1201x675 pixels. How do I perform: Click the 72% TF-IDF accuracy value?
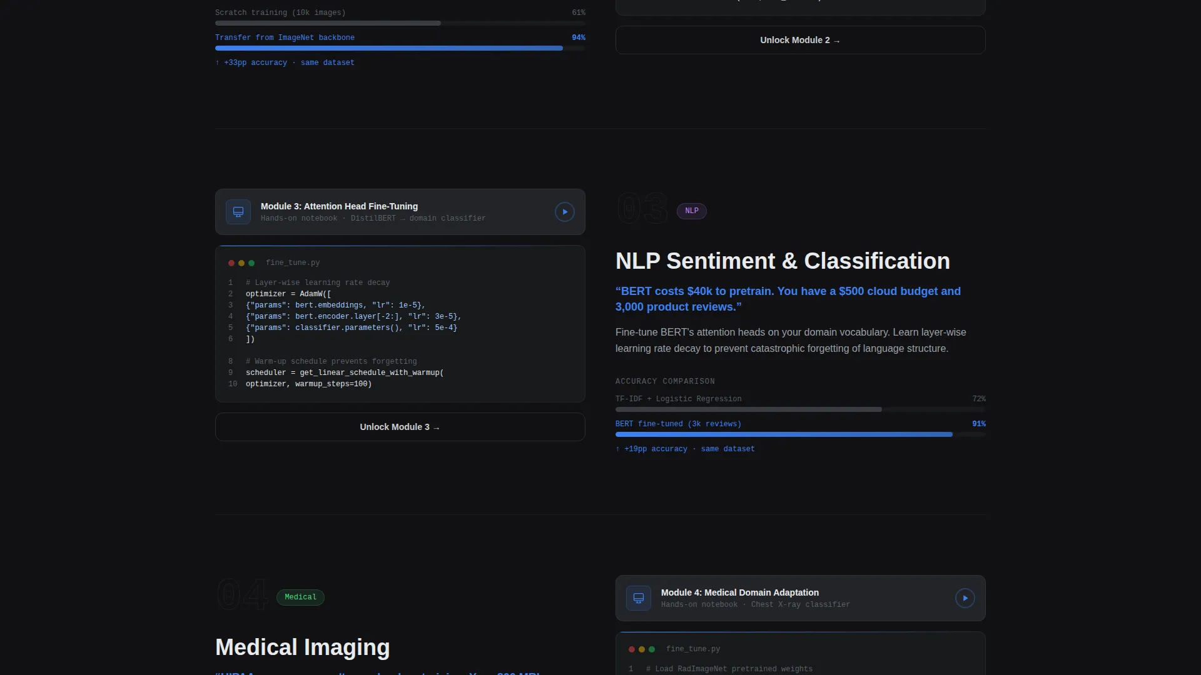(978, 399)
